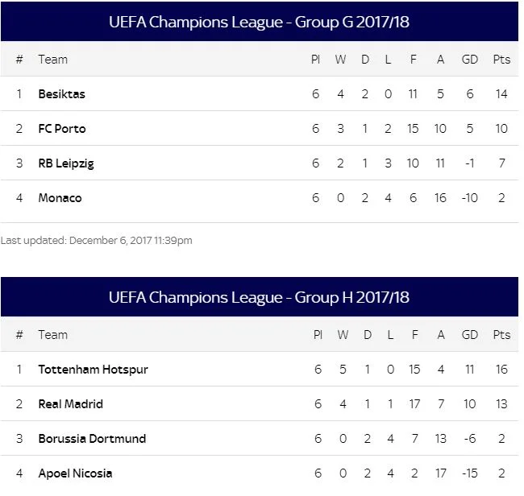
Task: Select RB Leipzig in Group G
Action: click(66, 163)
